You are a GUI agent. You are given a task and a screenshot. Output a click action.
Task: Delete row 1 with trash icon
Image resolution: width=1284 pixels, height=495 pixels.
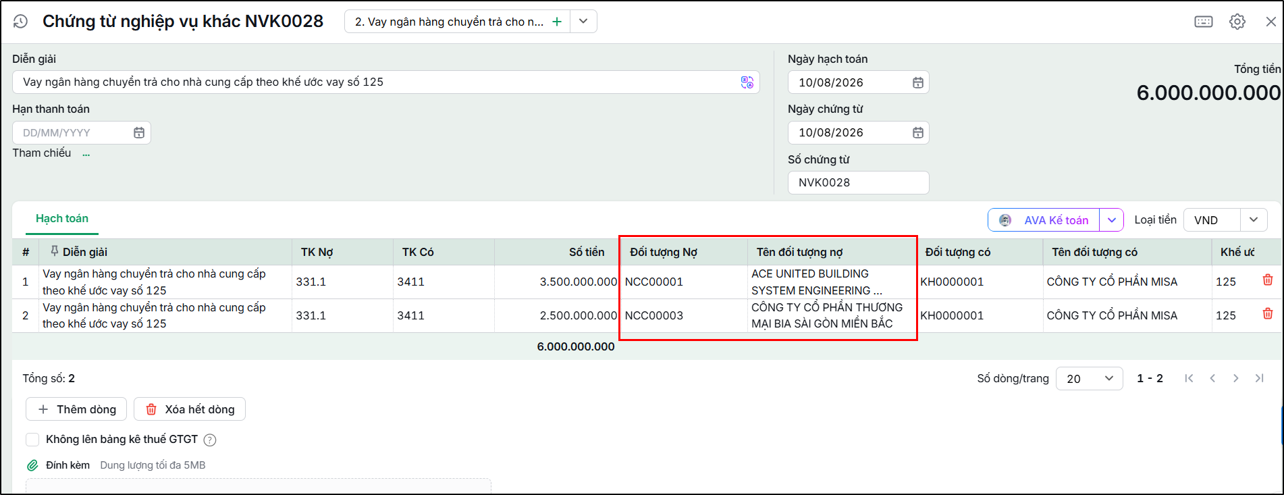[x=1267, y=280]
